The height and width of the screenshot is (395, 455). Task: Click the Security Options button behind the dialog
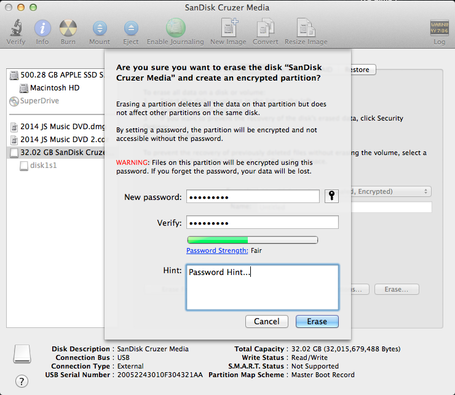tap(360, 289)
